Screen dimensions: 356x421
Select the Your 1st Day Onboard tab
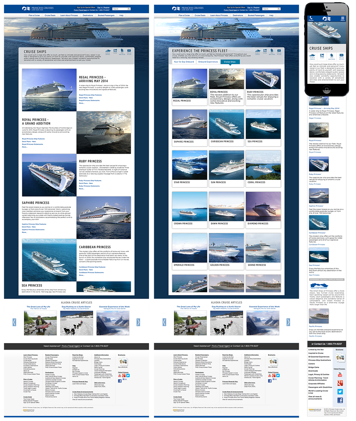tap(184, 62)
